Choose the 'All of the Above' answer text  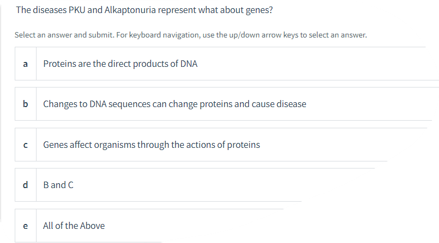(74, 226)
